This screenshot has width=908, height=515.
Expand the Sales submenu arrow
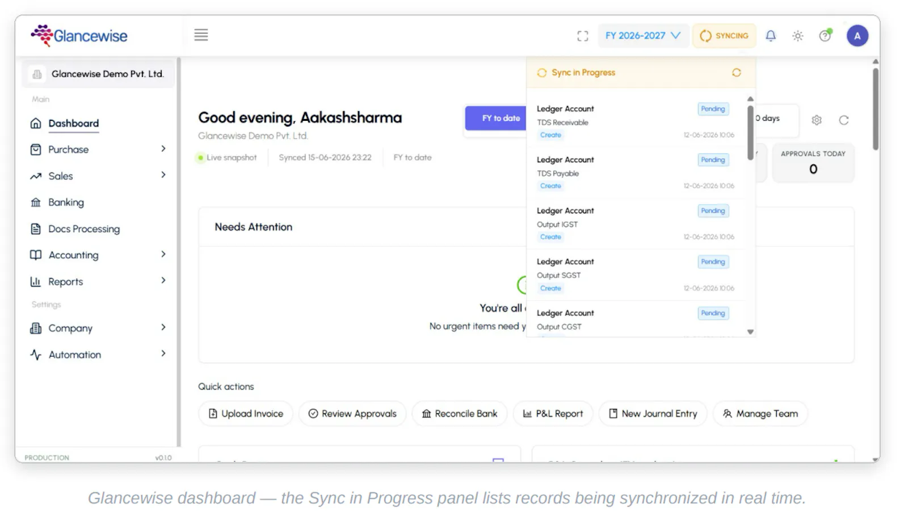[163, 175]
